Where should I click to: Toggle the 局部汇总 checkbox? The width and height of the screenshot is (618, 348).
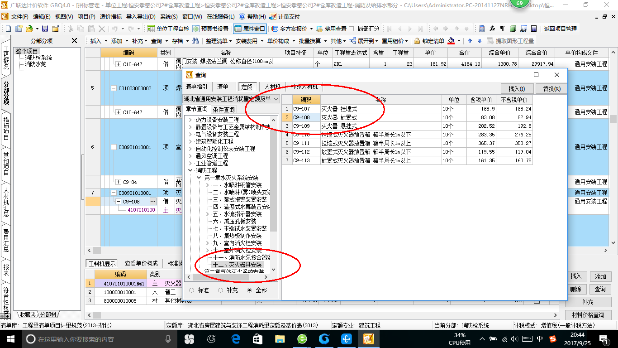tap(351, 29)
